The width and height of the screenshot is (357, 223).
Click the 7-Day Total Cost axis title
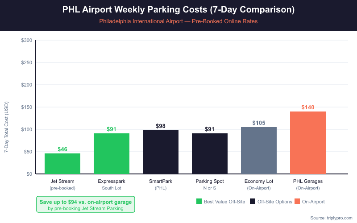tap(7, 129)
